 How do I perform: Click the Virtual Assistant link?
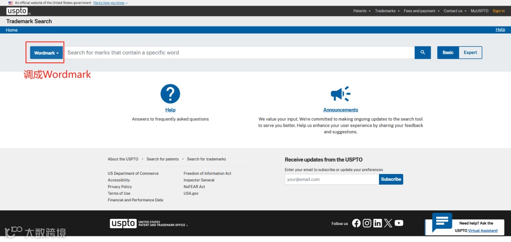(x=483, y=231)
